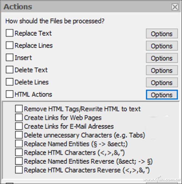Tick the Replace Lines checkbox
182x184 pixels.
[x=10, y=45]
